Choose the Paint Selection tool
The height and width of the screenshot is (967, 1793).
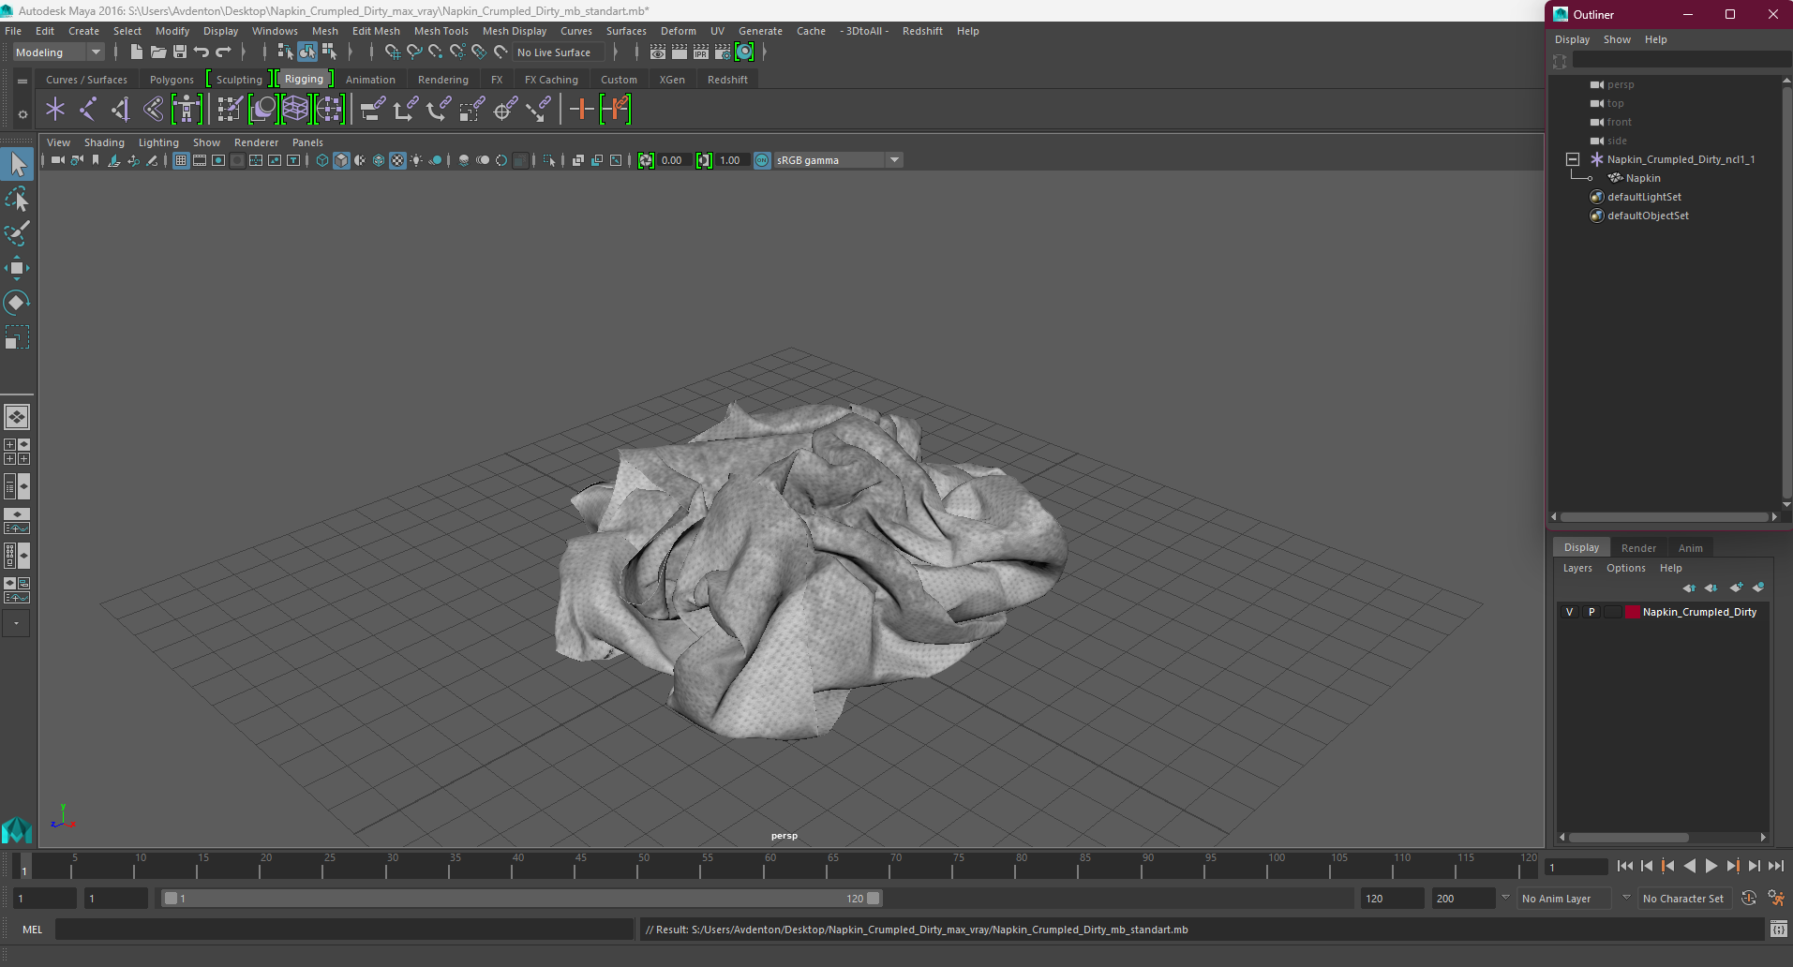coord(17,233)
